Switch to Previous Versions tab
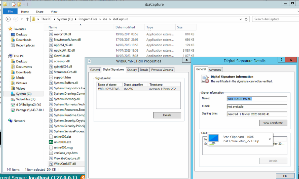299x179 pixels. pyautogui.click(x=162, y=70)
